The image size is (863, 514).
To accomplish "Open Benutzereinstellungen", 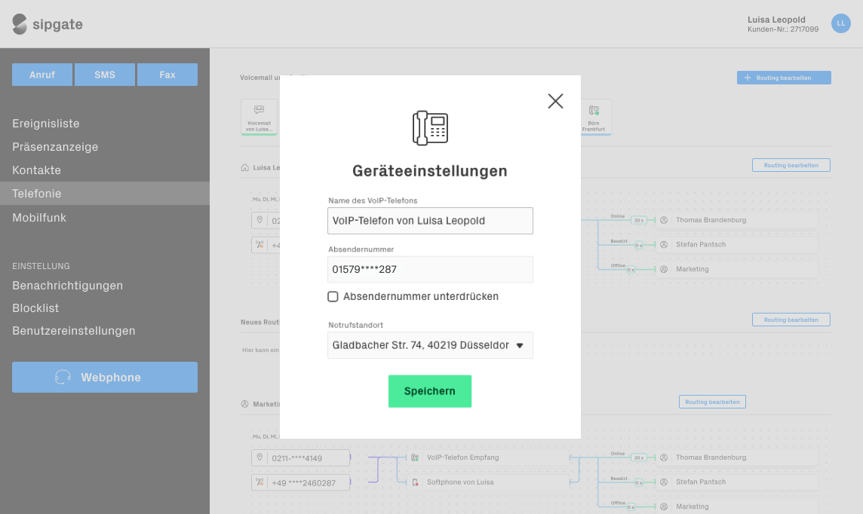I will click(x=74, y=331).
